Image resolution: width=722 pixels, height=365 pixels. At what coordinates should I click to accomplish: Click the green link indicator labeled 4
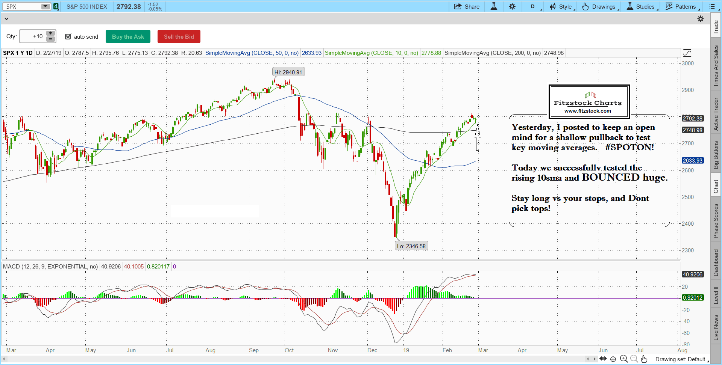click(x=56, y=6)
